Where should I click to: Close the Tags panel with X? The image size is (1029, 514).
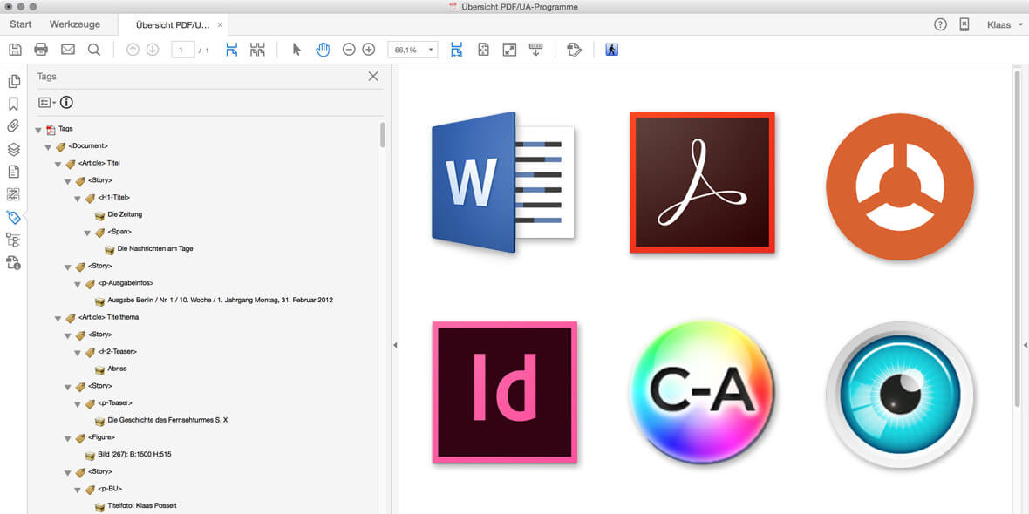coord(373,77)
